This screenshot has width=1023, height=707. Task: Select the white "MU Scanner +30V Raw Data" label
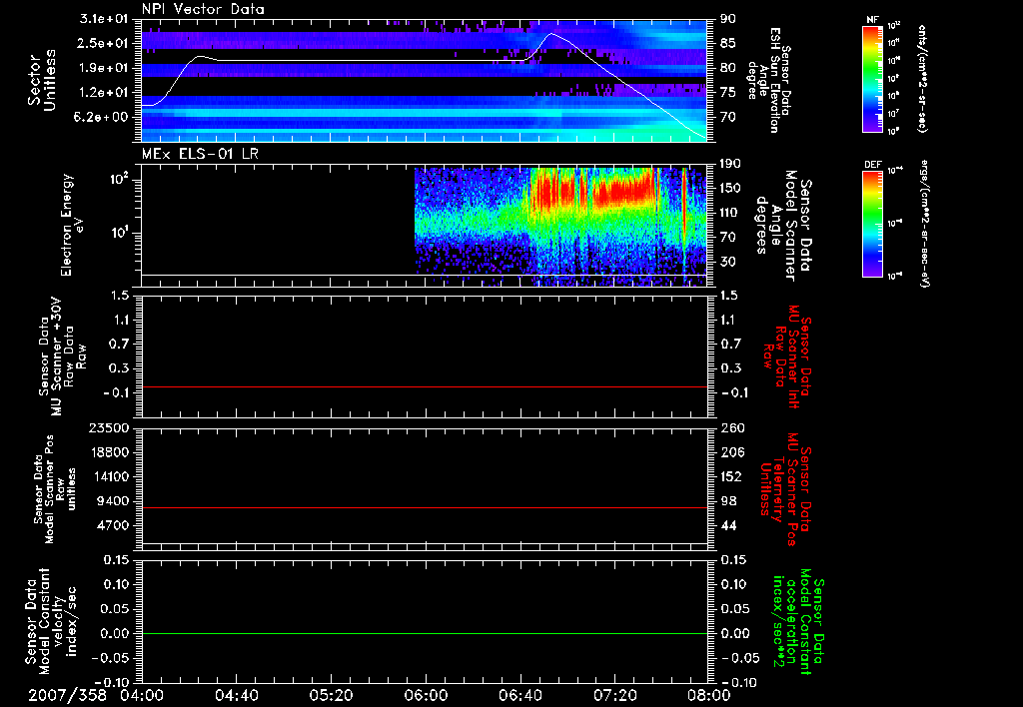[x=61, y=356]
